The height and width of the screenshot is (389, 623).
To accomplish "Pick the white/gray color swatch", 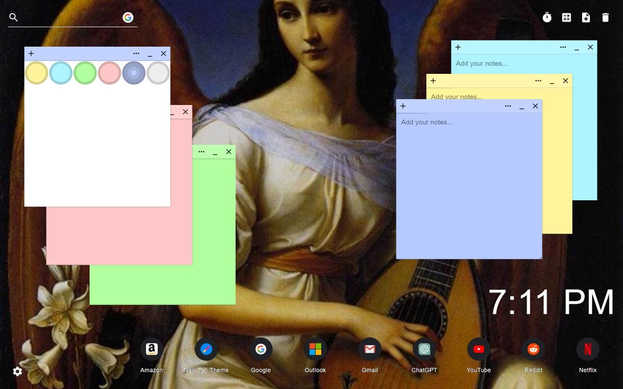I will pyautogui.click(x=158, y=73).
